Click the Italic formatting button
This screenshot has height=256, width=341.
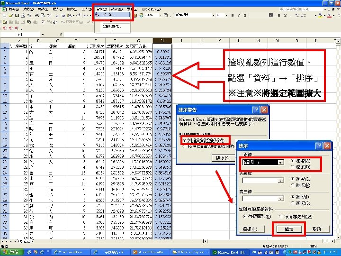coord(239,16)
